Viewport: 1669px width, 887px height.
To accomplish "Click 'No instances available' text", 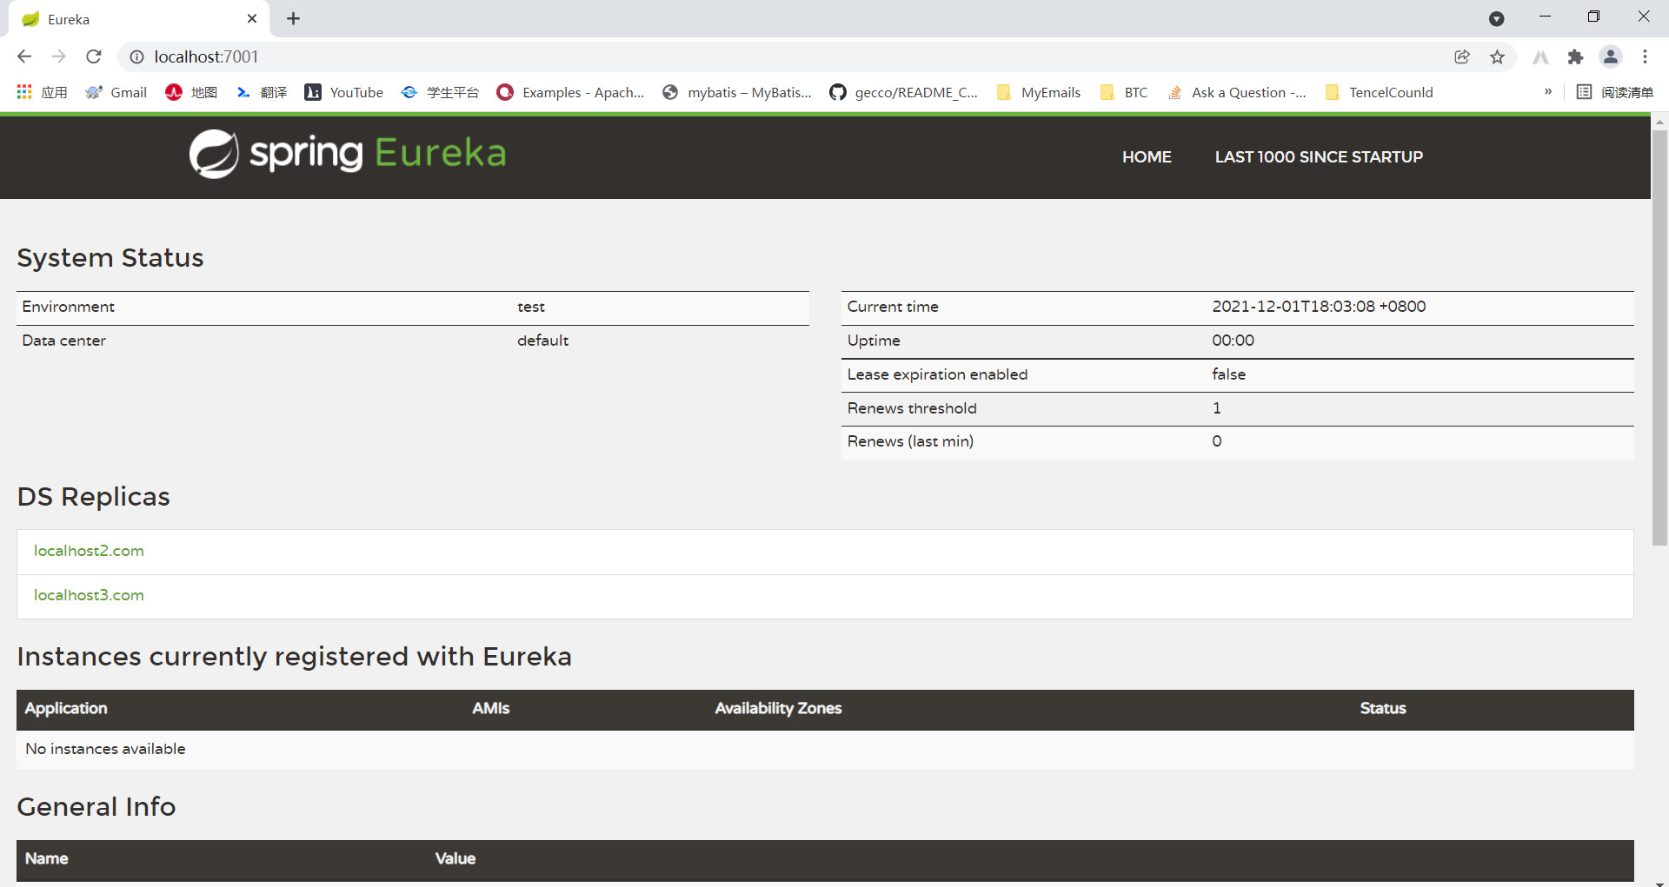I will pyautogui.click(x=105, y=749).
